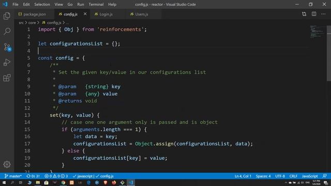The height and width of the screenshot is (186, 331).
Task: Click the core breadcrumb segment
Action: (32, 23)
